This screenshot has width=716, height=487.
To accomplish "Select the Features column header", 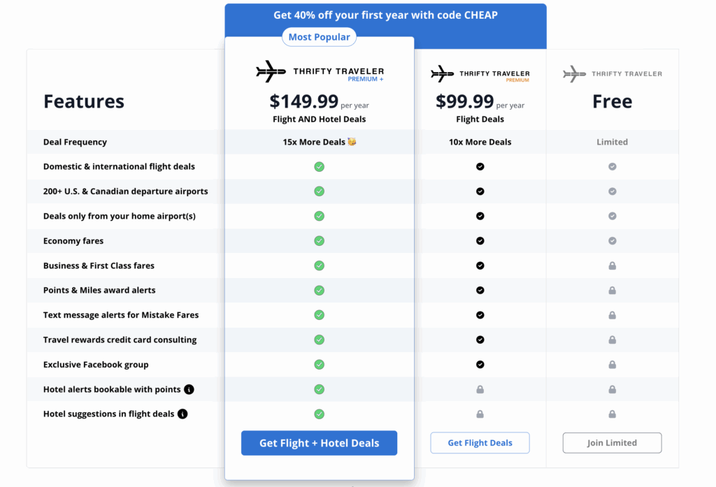I will 83,101.
